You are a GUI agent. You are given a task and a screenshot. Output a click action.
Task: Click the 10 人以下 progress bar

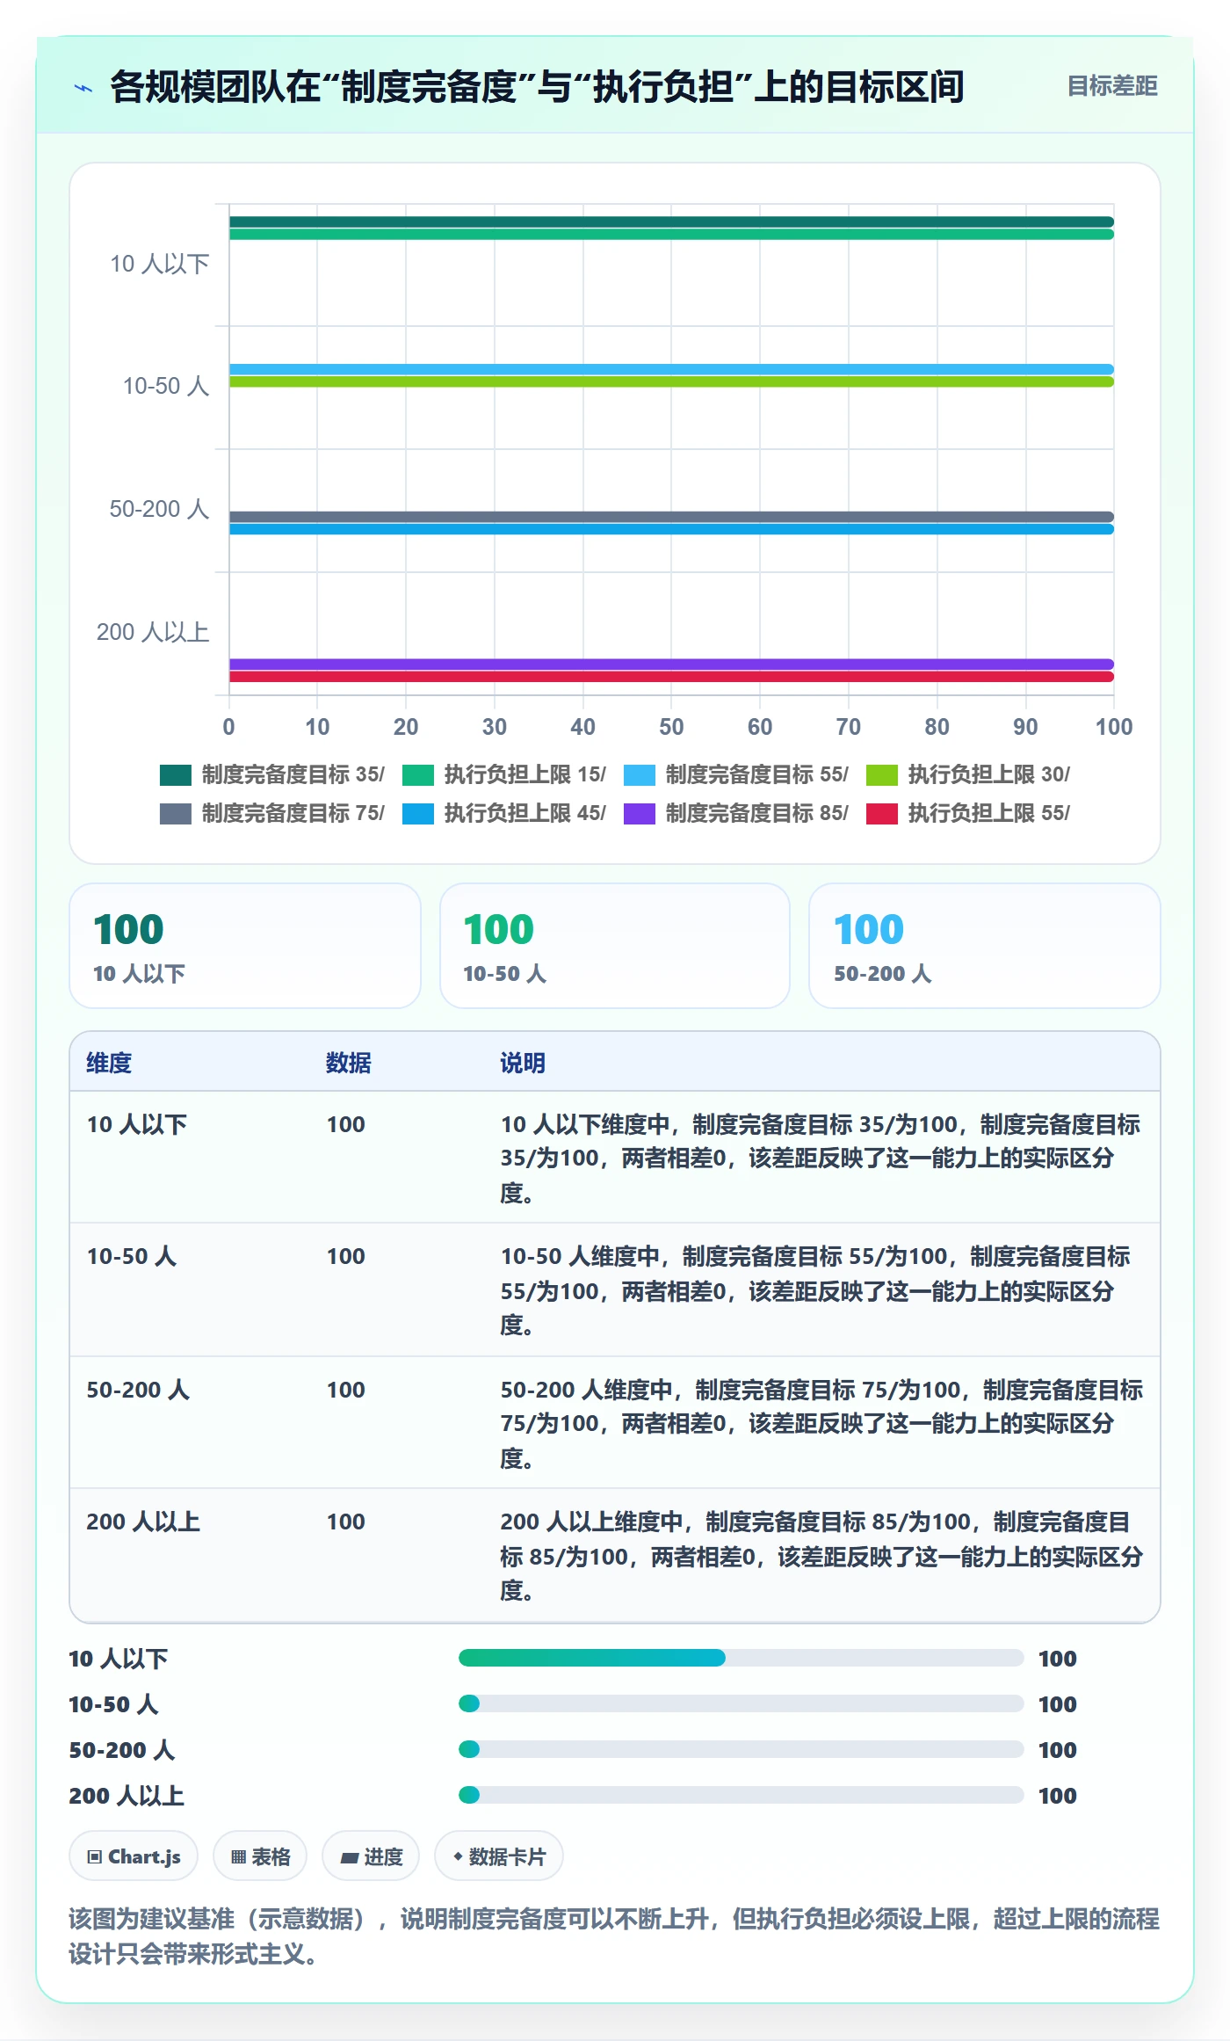point(742,1658)
